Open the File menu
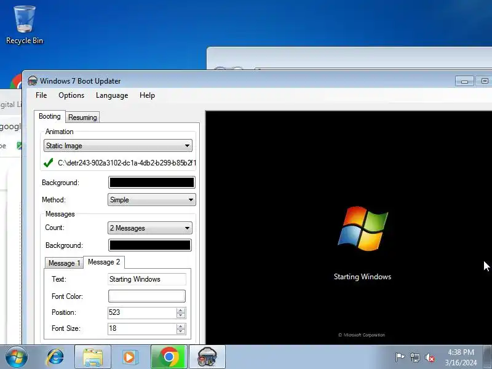492x369 pixels. point(41,95)
